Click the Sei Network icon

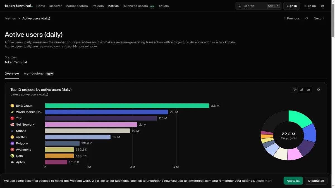coord(12,124)
